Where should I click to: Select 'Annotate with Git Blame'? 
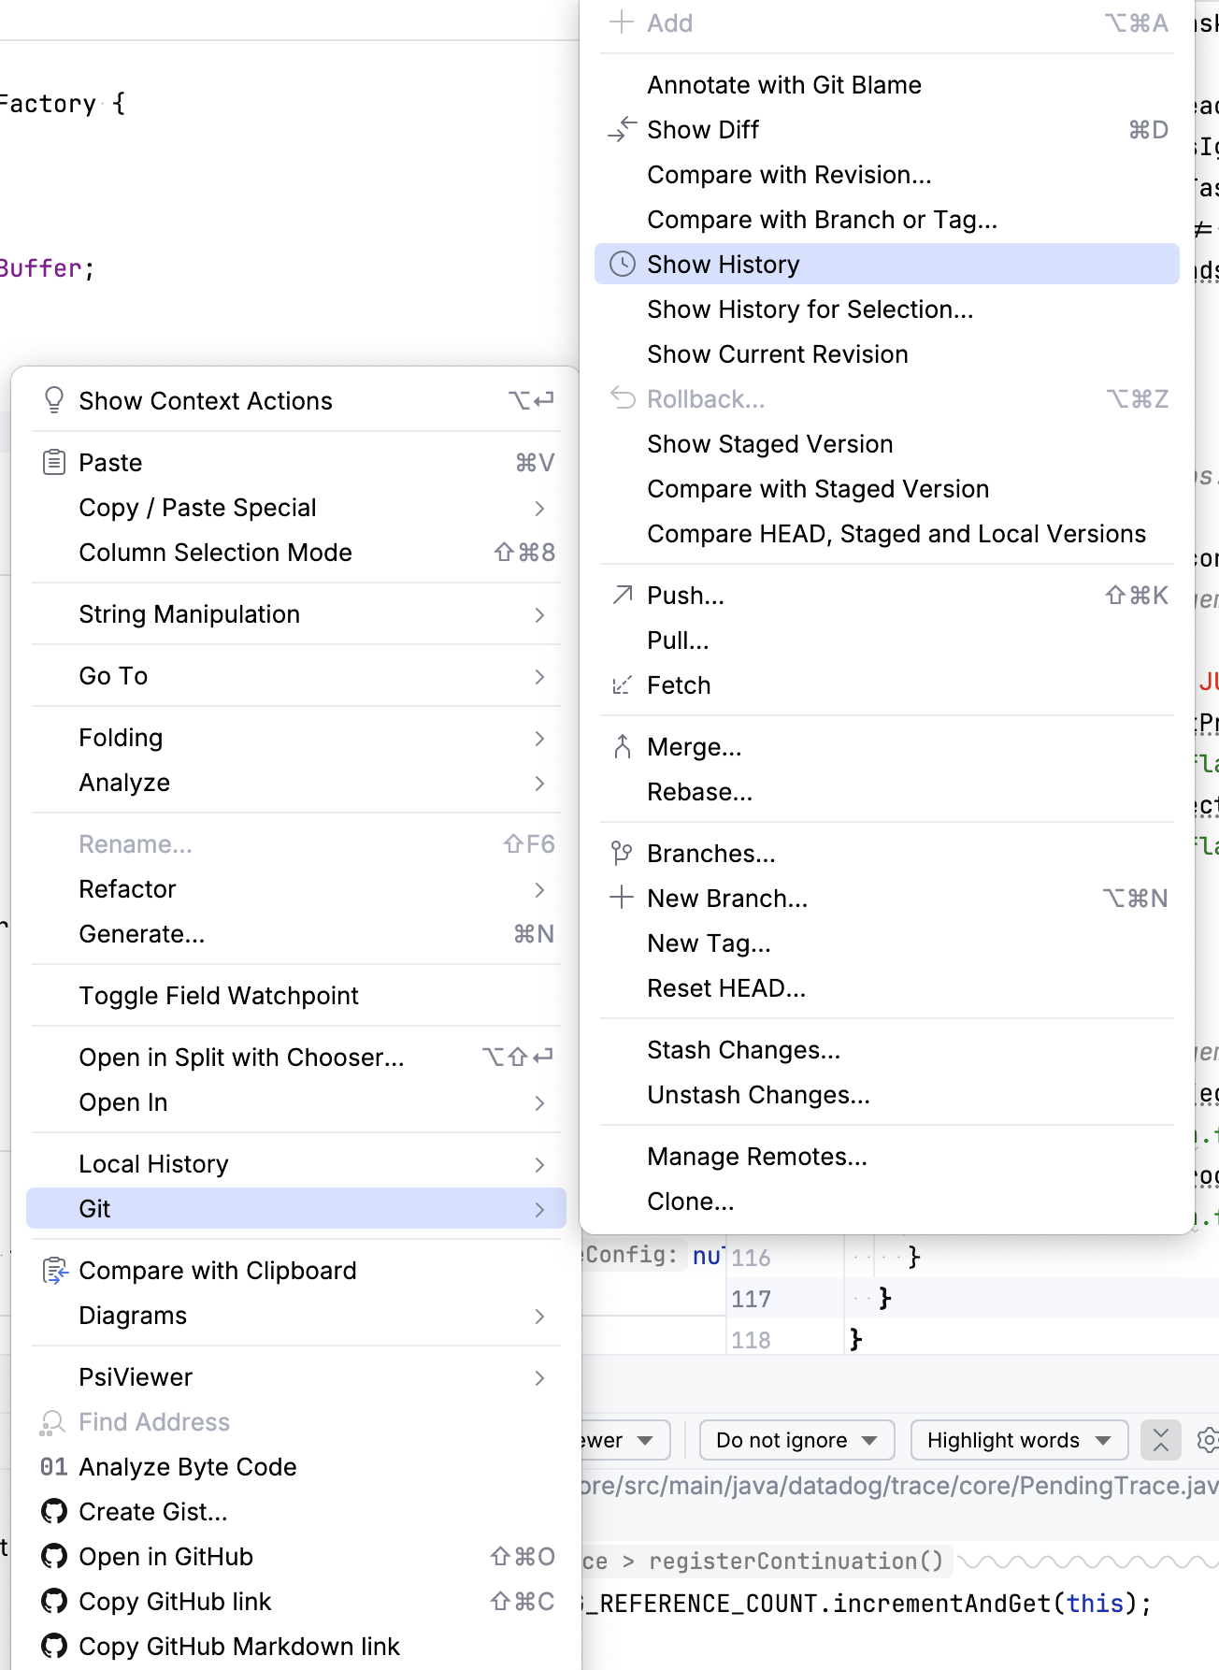click(783, 85)
